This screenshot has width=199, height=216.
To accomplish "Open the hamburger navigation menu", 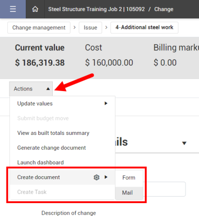I will click(x=13, y=9).
